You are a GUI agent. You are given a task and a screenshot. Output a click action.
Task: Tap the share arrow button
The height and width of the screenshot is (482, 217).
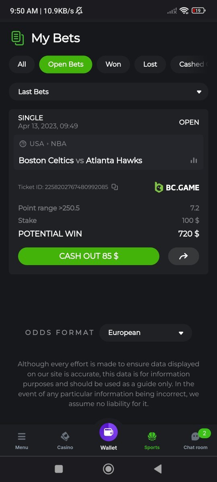tap(183, 256)
